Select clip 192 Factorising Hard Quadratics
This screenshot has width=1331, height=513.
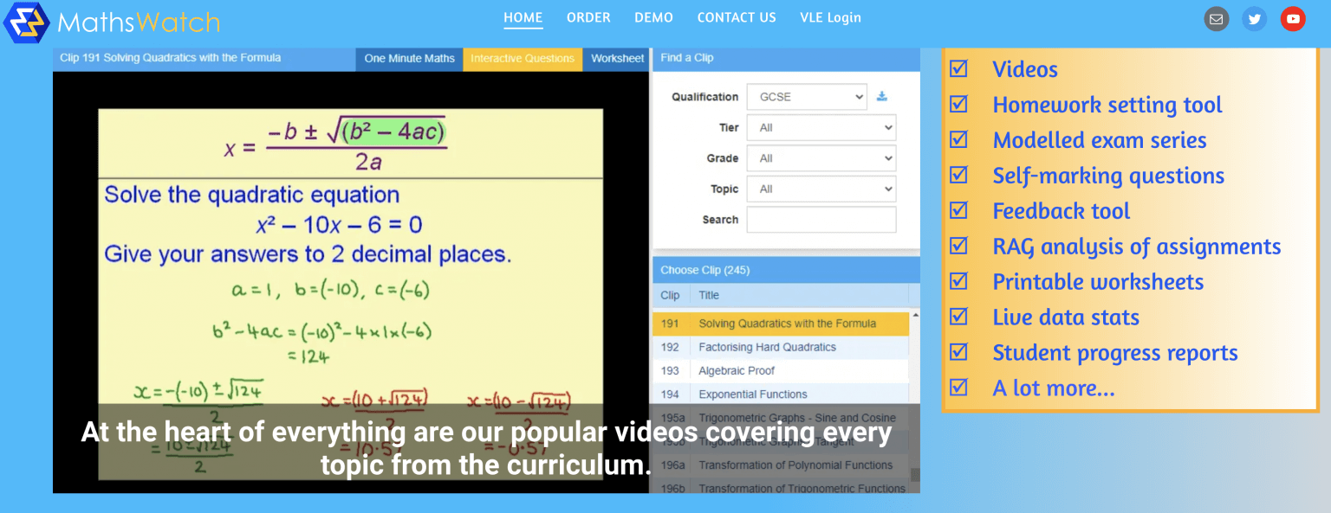coord(781,347)
